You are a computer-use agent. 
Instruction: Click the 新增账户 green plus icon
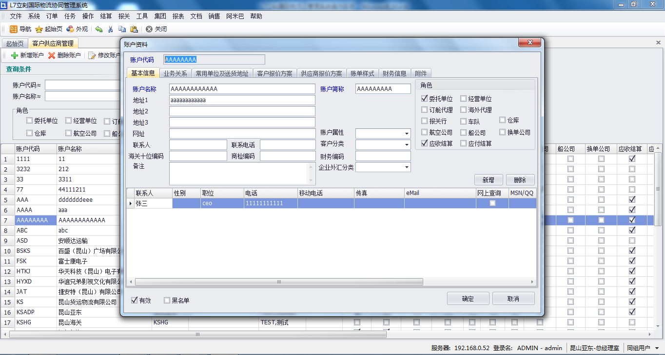pyautogui.click(x=15, y=55)
